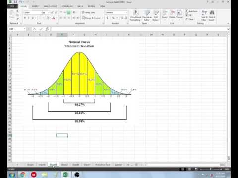This screenshot has width=238, height=178.
Task: Switch to Page Break Preview in status bar
Action: pos(196,169)
